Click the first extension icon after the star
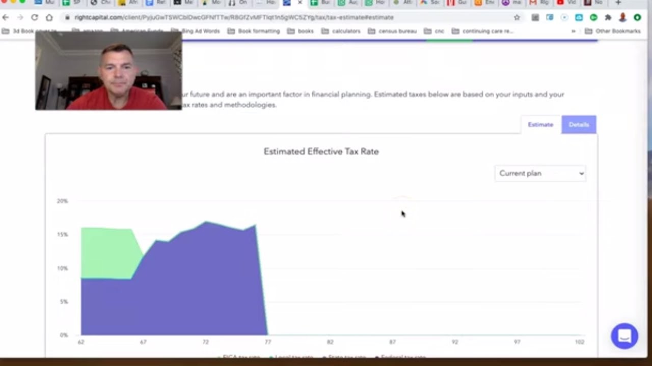Screen dimensions: 652x366 click(535, 17)
